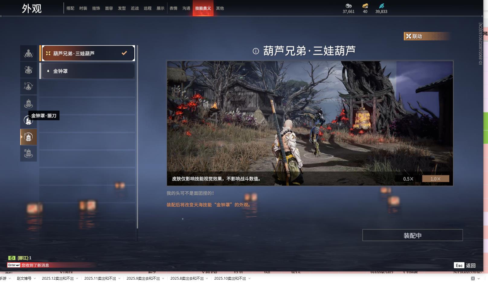Open dropdown arrow of 2025.8卖出去和不出 sheet

coord(207,278)
